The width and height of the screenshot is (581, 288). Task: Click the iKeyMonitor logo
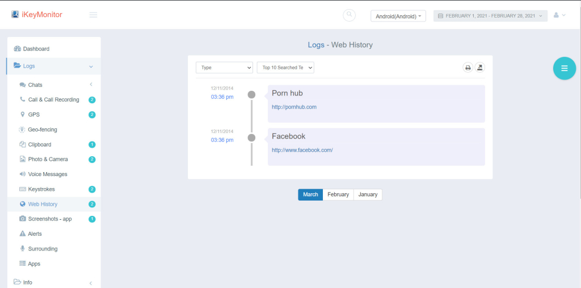pos(37,15)
